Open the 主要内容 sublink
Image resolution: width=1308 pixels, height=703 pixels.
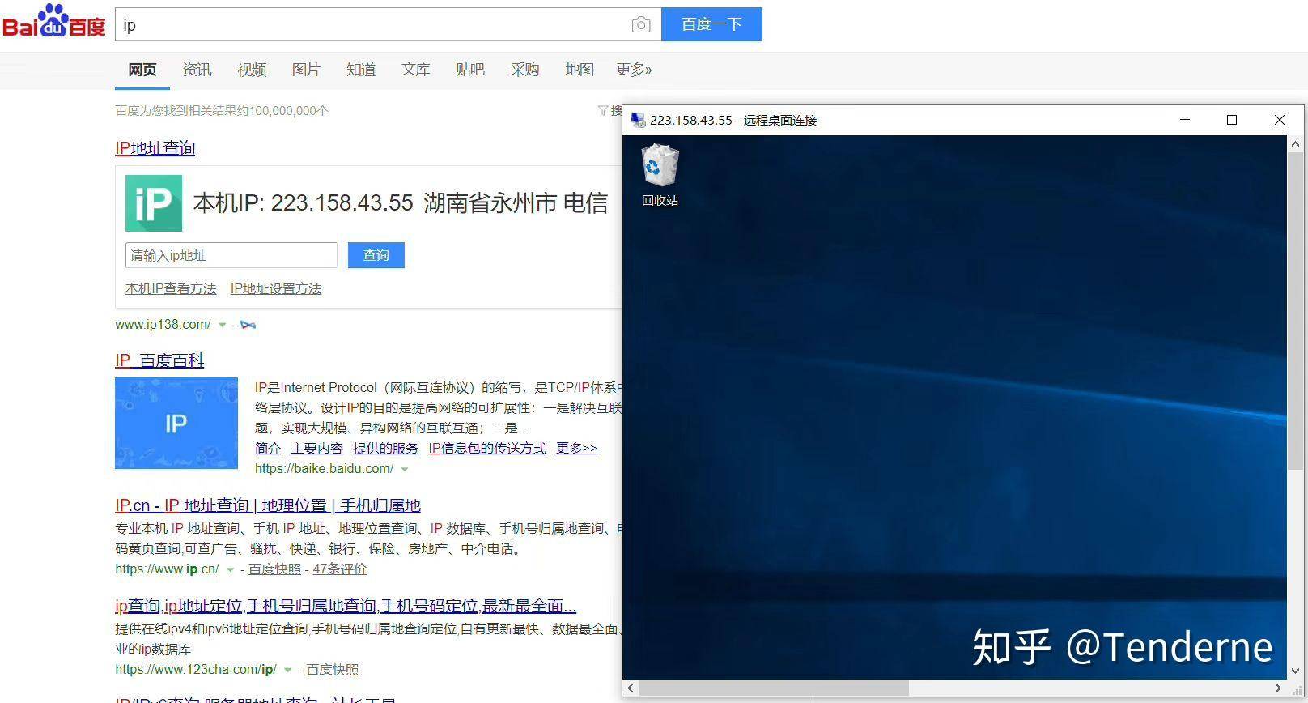317,448
